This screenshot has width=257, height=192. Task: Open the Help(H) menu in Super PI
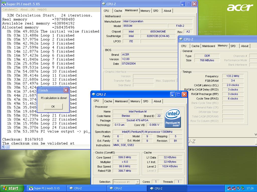tap(42, 9)
